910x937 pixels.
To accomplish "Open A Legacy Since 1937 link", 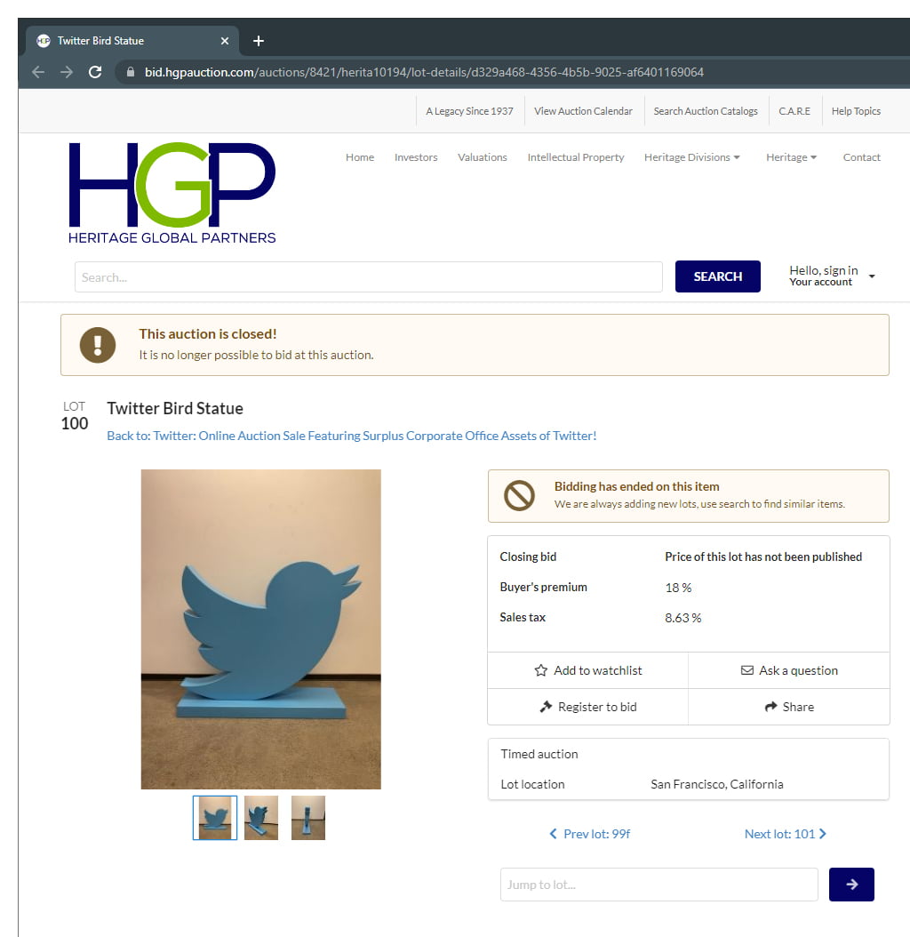I will pyautogui.click(x=469, y=111).
